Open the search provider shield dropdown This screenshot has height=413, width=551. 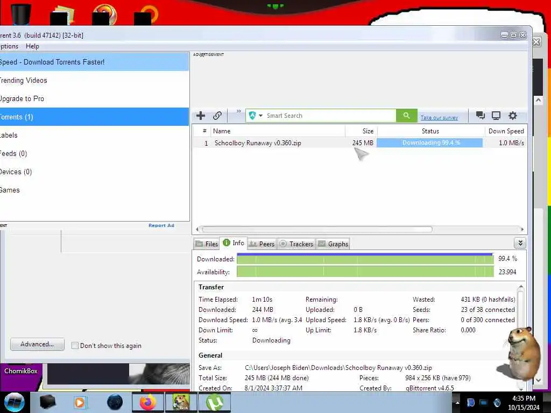256,116
